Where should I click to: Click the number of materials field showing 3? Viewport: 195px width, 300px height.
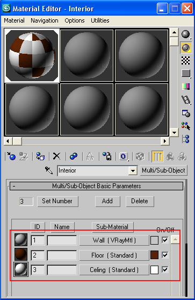pos(26,202)
